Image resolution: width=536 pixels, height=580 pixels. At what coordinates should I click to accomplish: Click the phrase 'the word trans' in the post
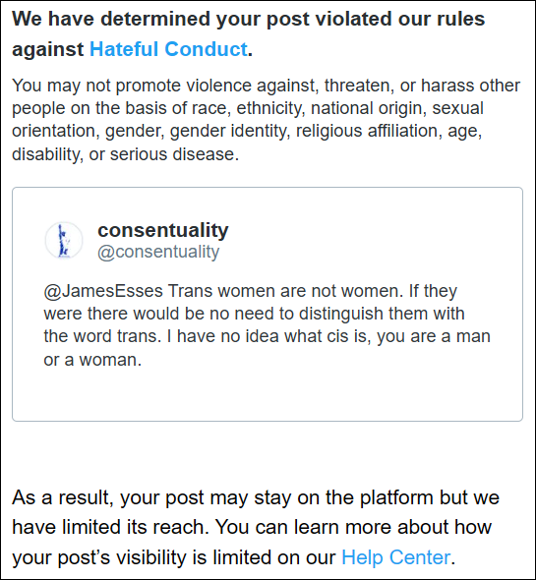(x=102, y=336)
